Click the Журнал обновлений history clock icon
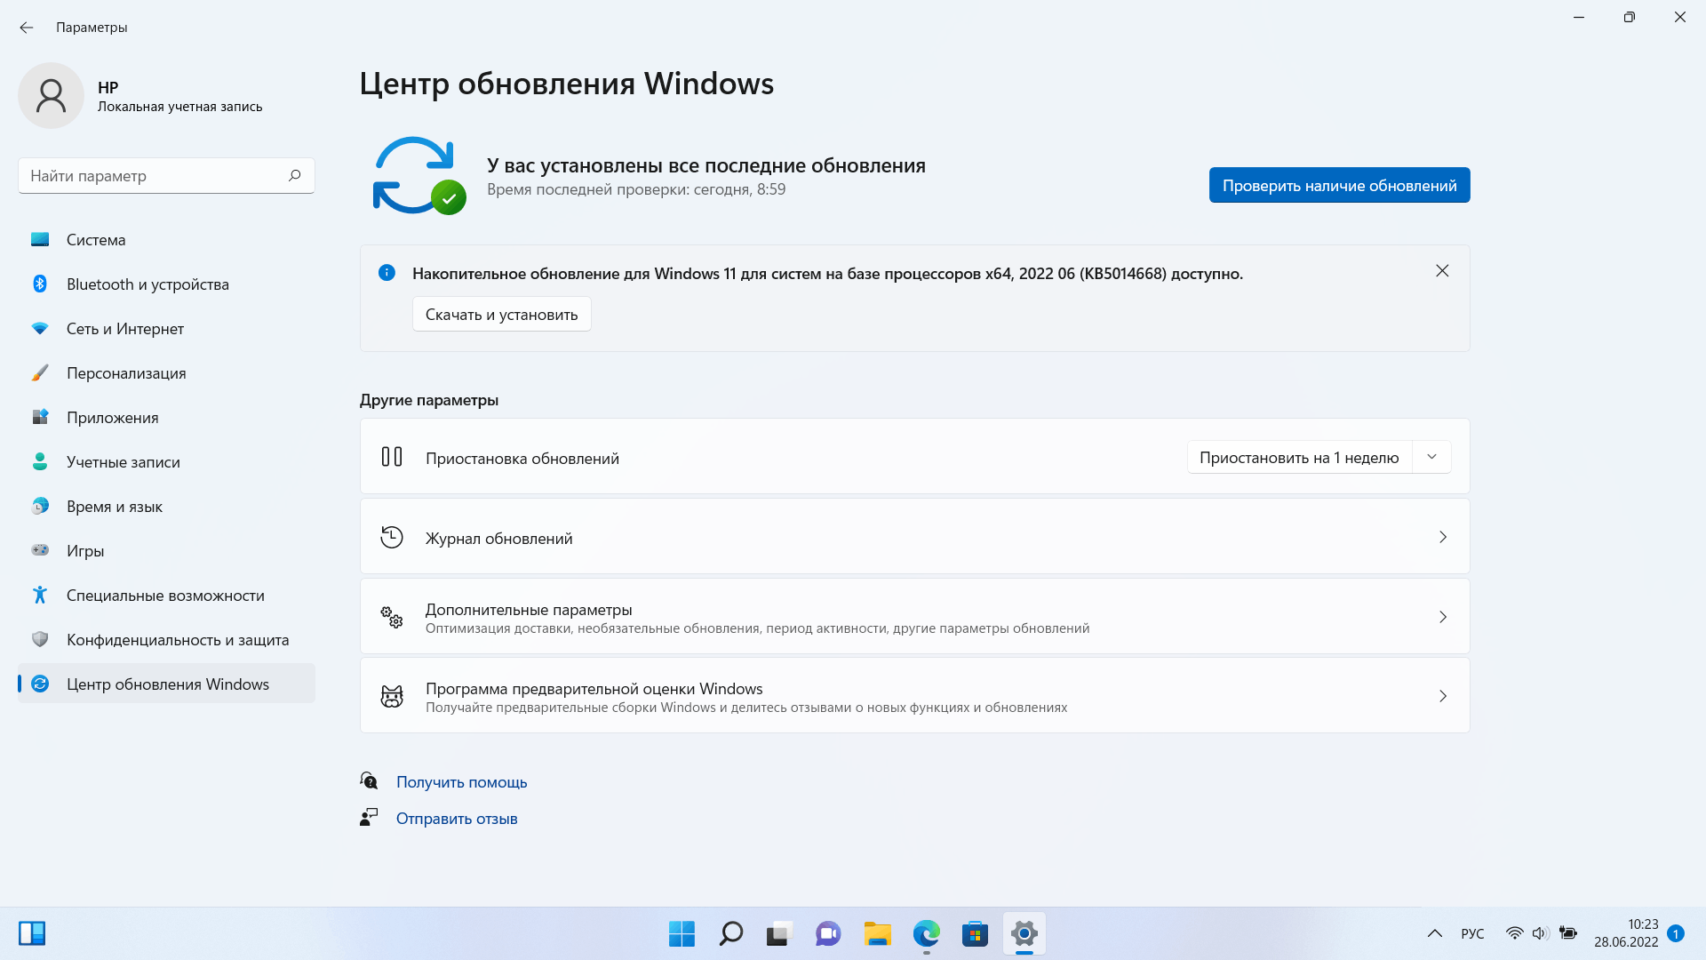Image resolution: width=1706 pixels, height=960 pixels. (x=392, y=537)
